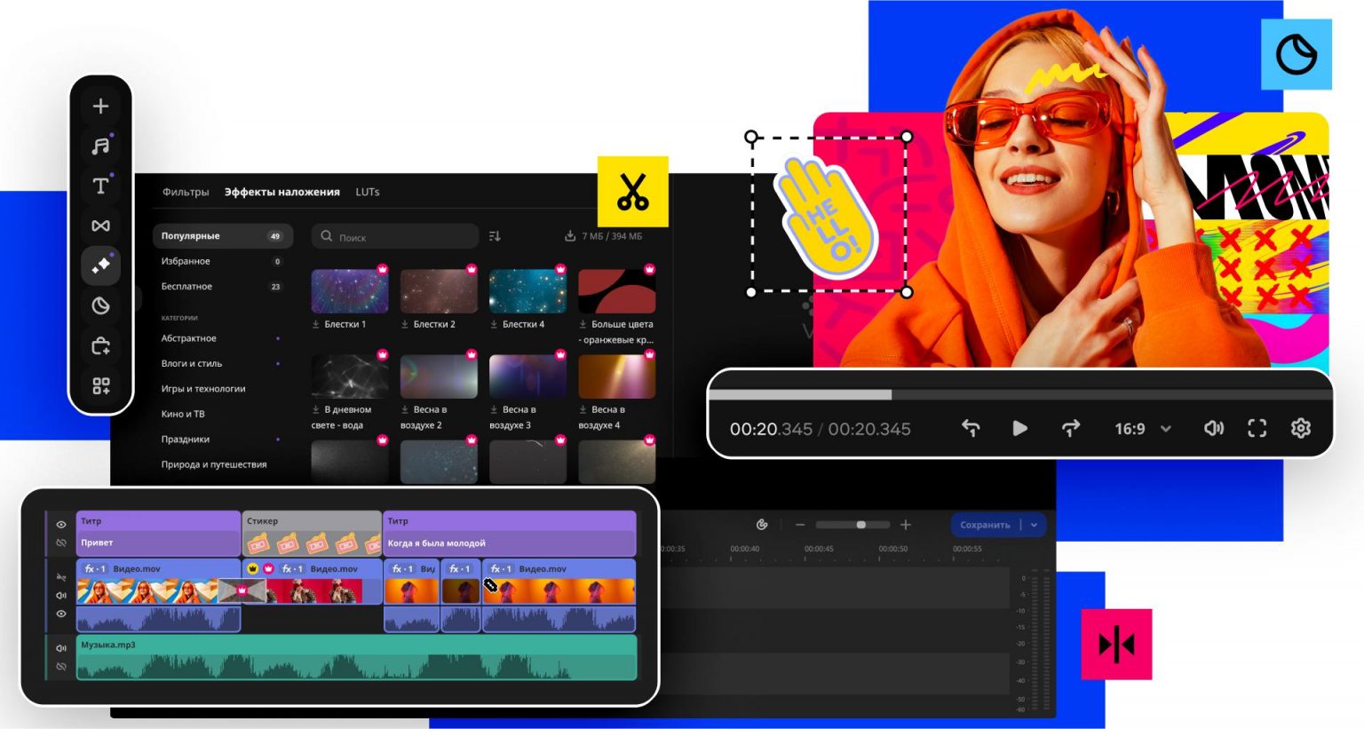Image resolution: width=1364 pixels, height=729 pixels.
Task: Click the timeline zoom slider handle
Action: click(860, 525)
